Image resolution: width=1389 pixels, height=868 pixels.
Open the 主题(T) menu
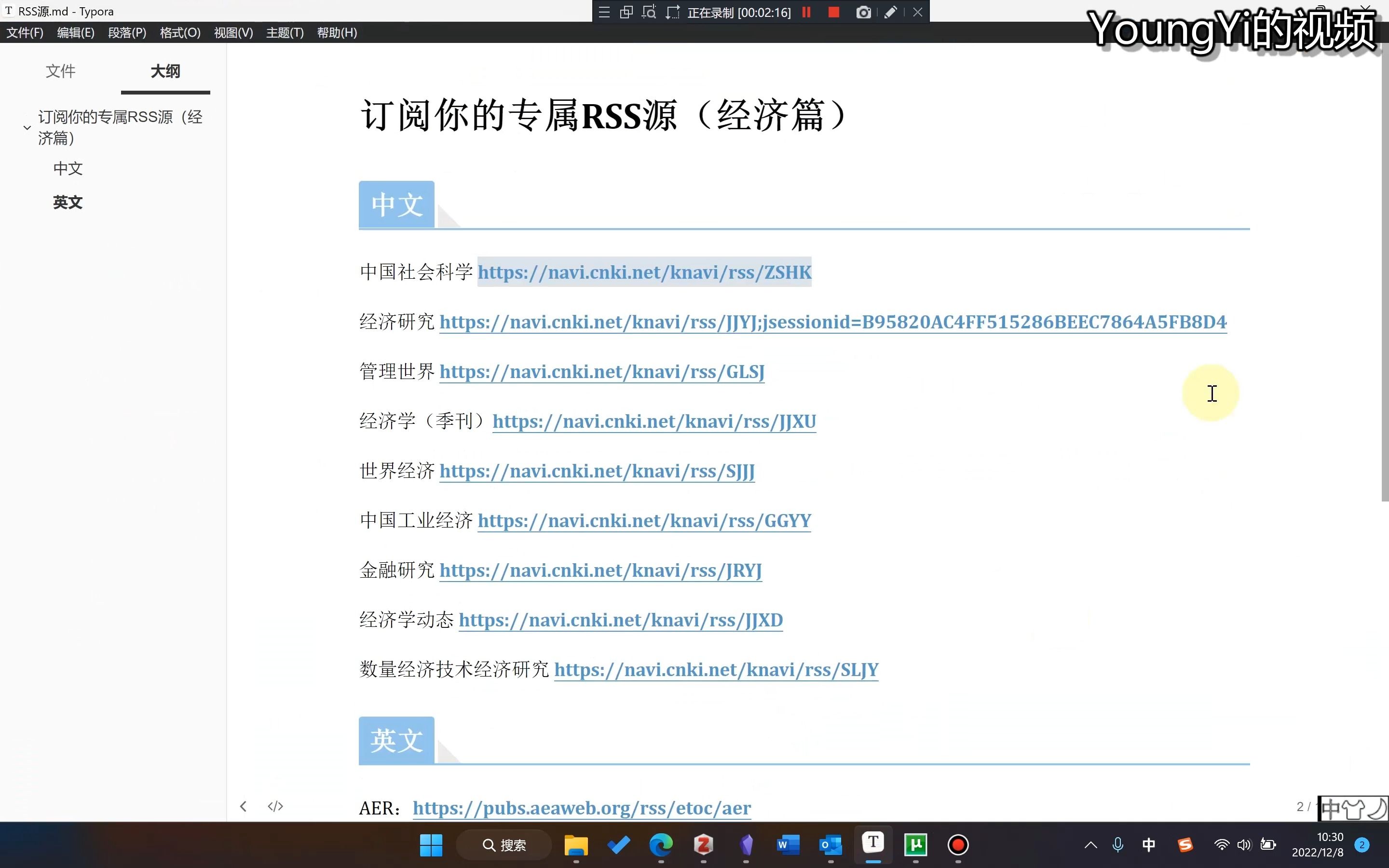coord(285,33)
